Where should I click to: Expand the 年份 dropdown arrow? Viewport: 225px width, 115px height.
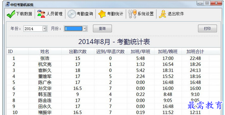coord(45,29)
